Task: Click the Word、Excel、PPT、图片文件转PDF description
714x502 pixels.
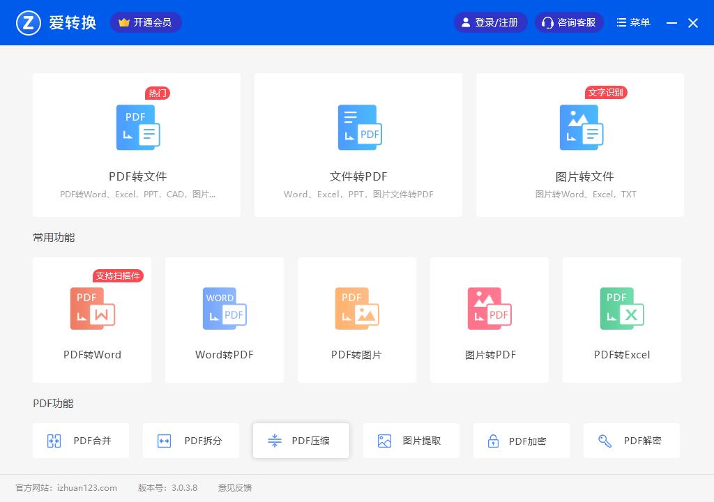Action: coord(358,195)
